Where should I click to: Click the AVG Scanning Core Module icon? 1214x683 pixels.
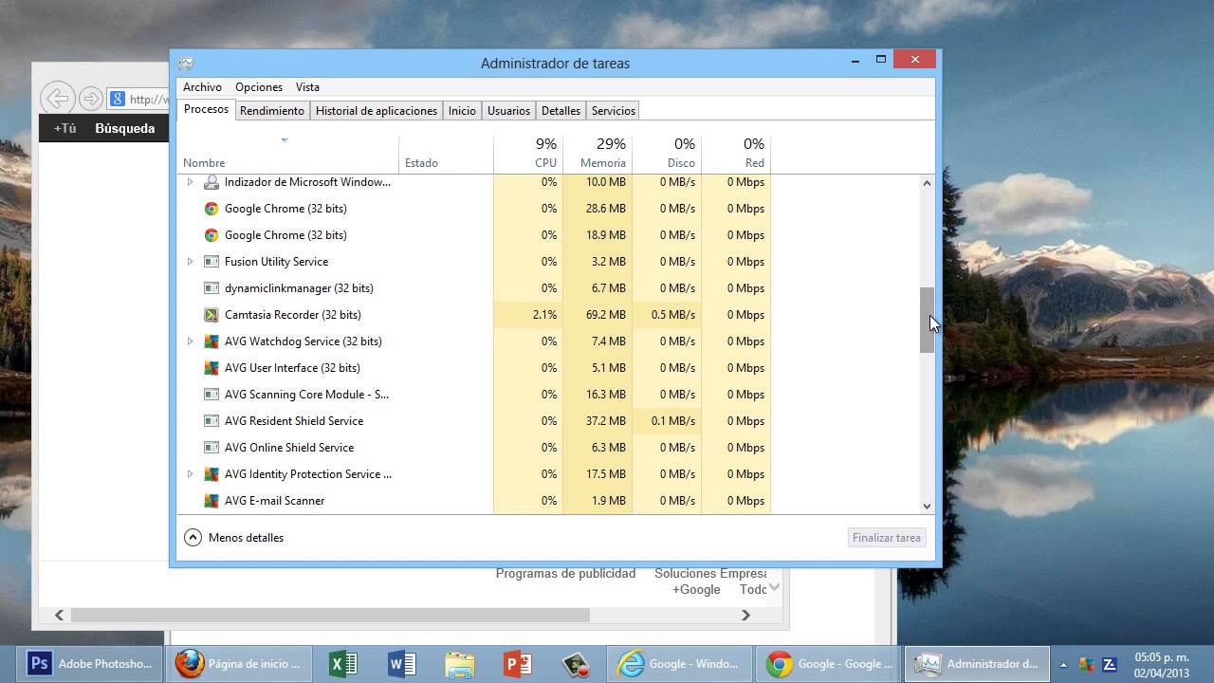212,395
